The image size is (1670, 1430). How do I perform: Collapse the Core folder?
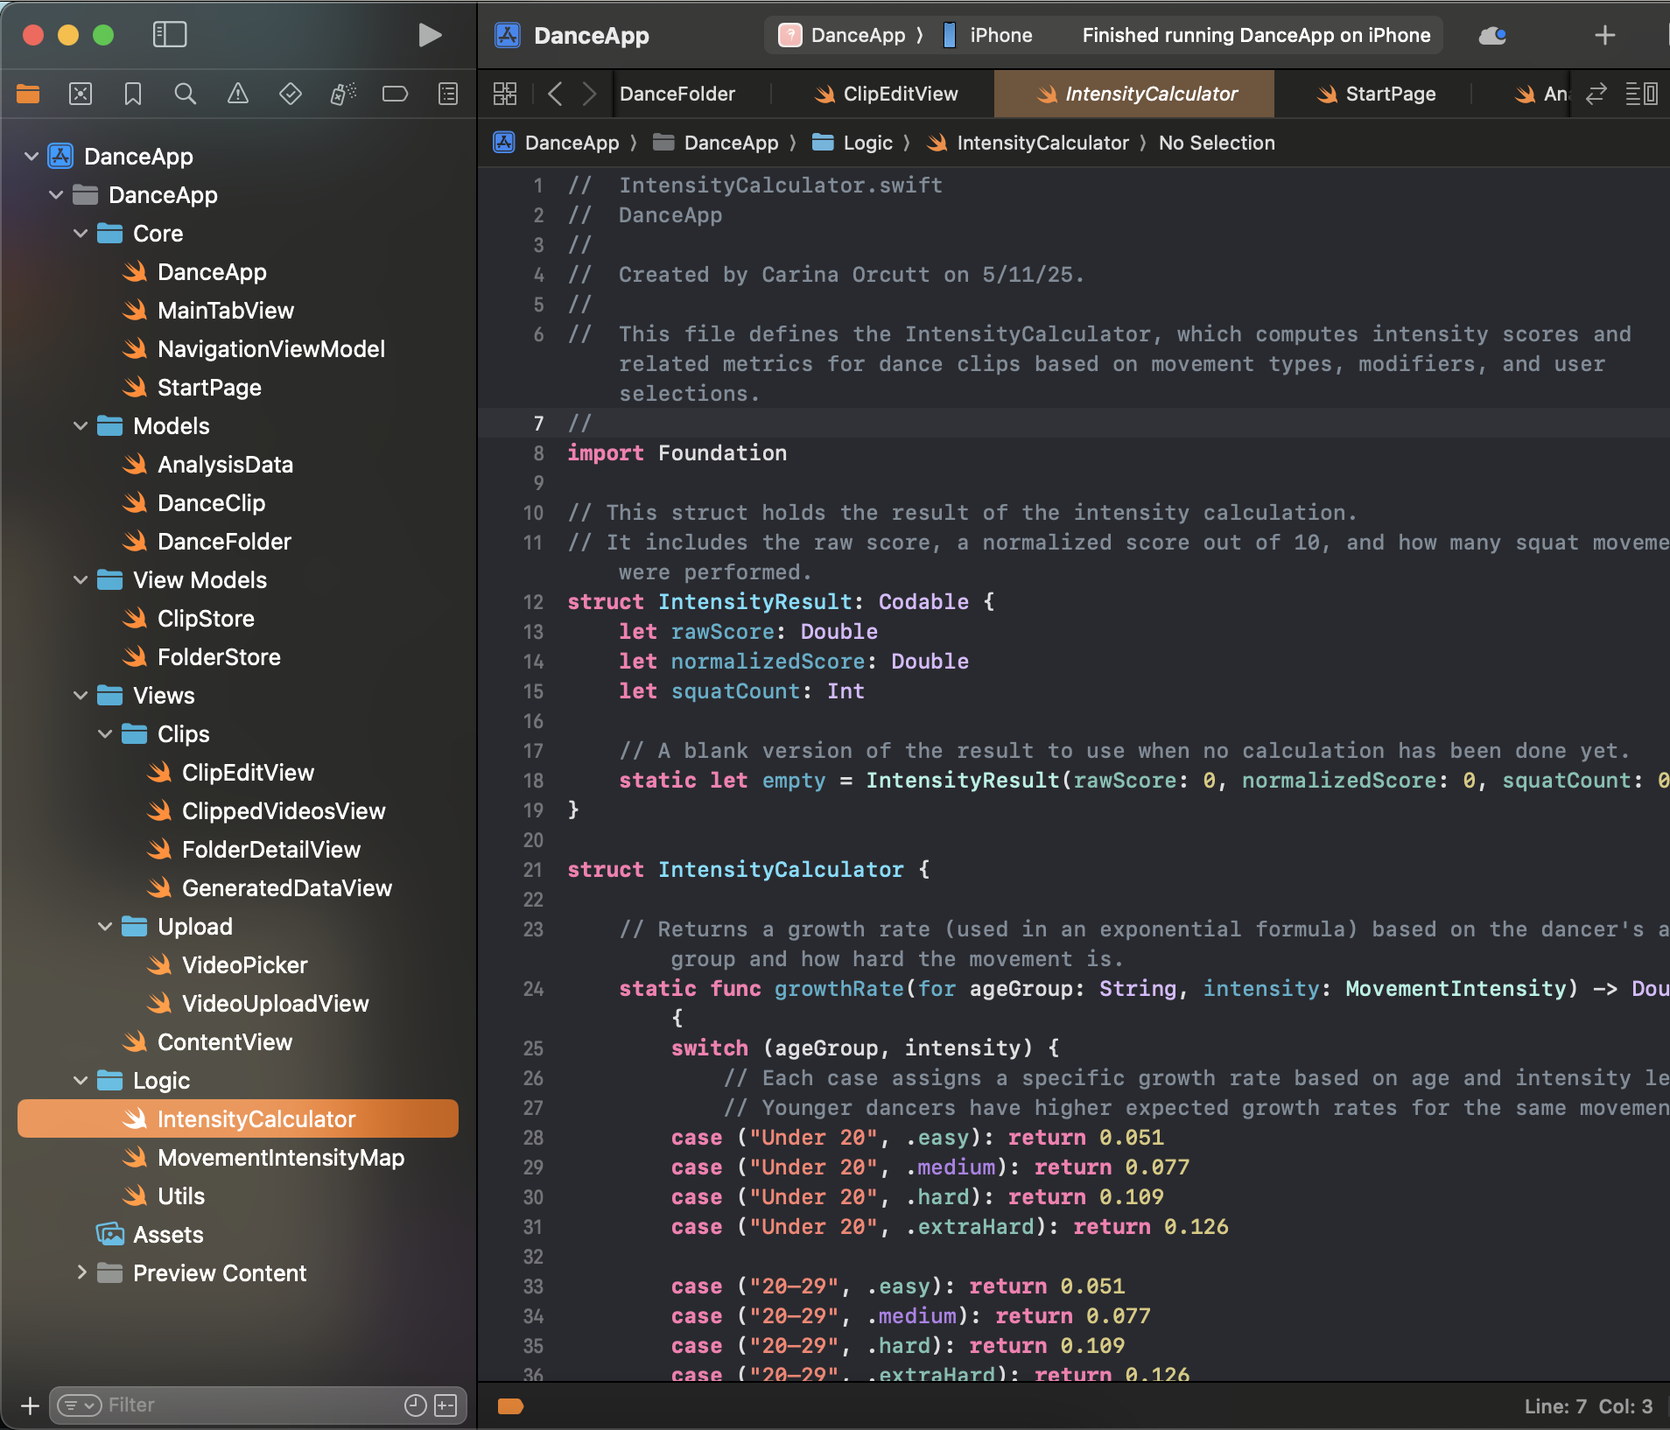81,234
